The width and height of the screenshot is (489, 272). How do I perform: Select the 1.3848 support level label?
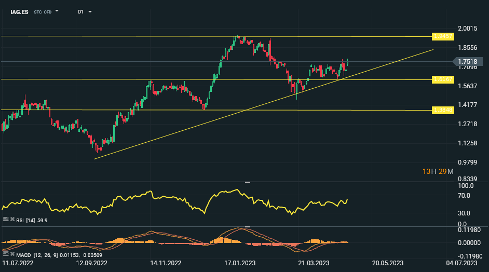pyautogui.click(x=443, y=110)
